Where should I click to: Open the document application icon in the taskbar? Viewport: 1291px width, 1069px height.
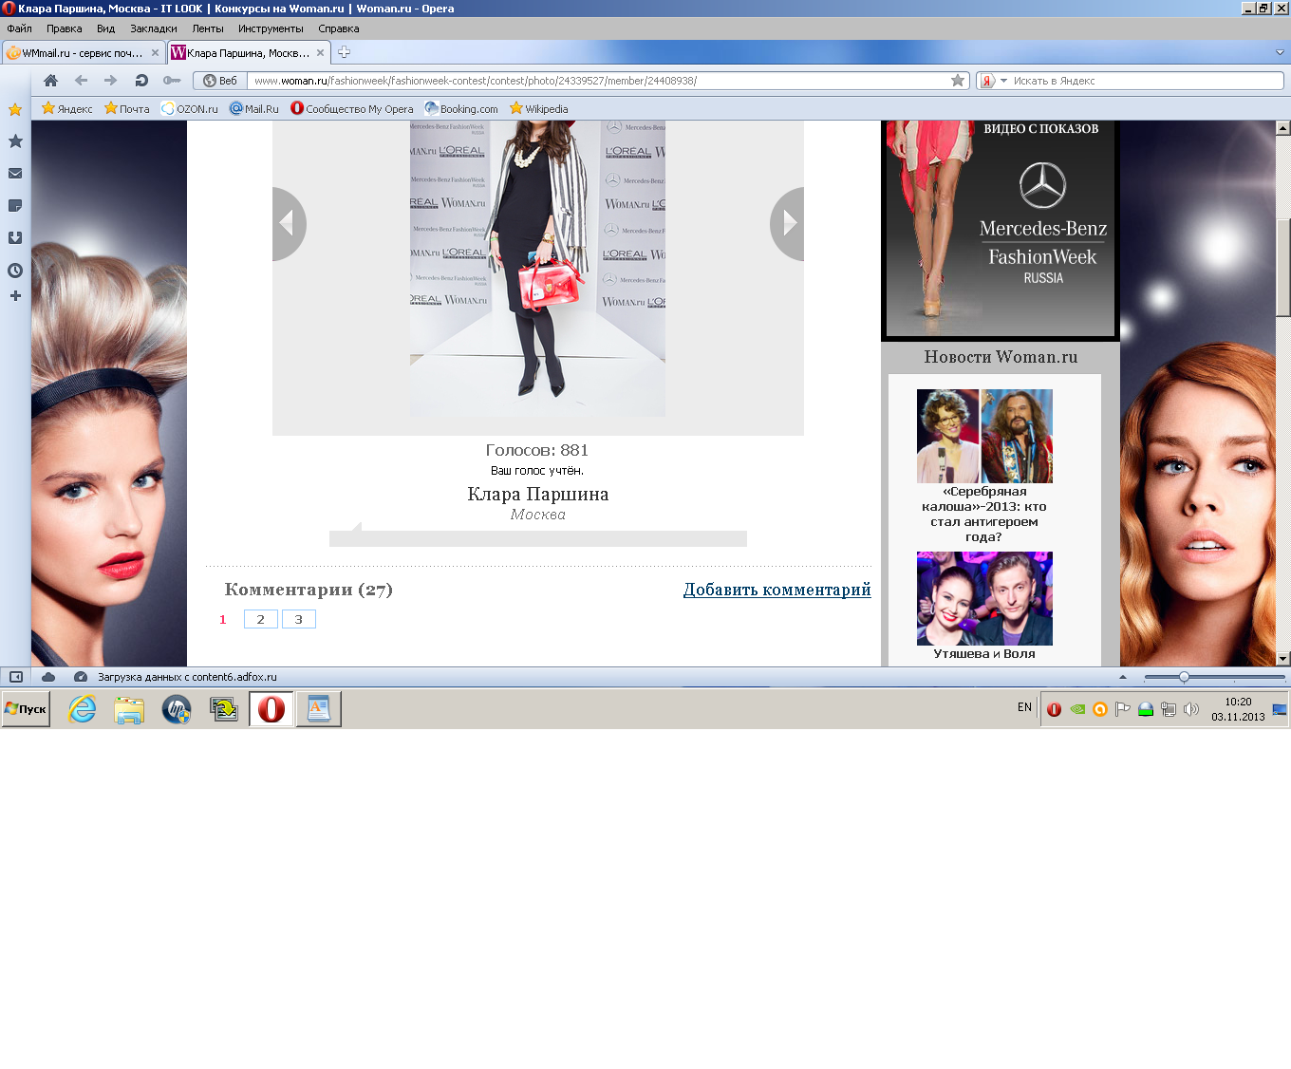coord(319,709)
